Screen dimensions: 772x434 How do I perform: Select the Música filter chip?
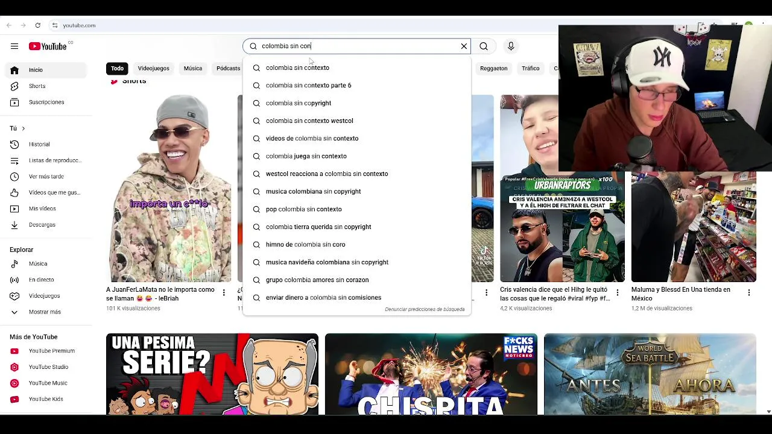(193, 69)
